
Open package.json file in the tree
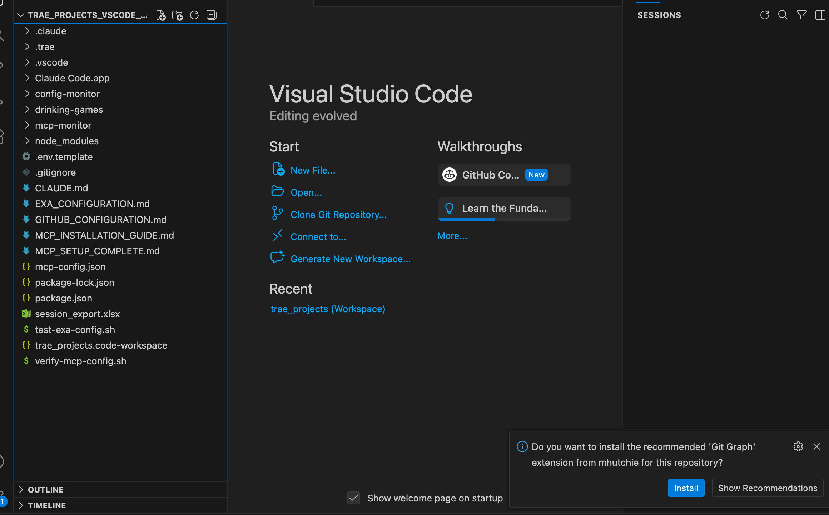tap(63, 298)
